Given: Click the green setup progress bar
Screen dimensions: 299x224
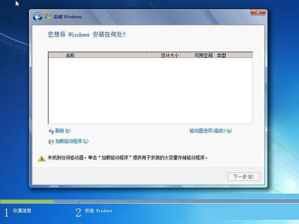Looking at the screenshot, I should pos(27,201).
